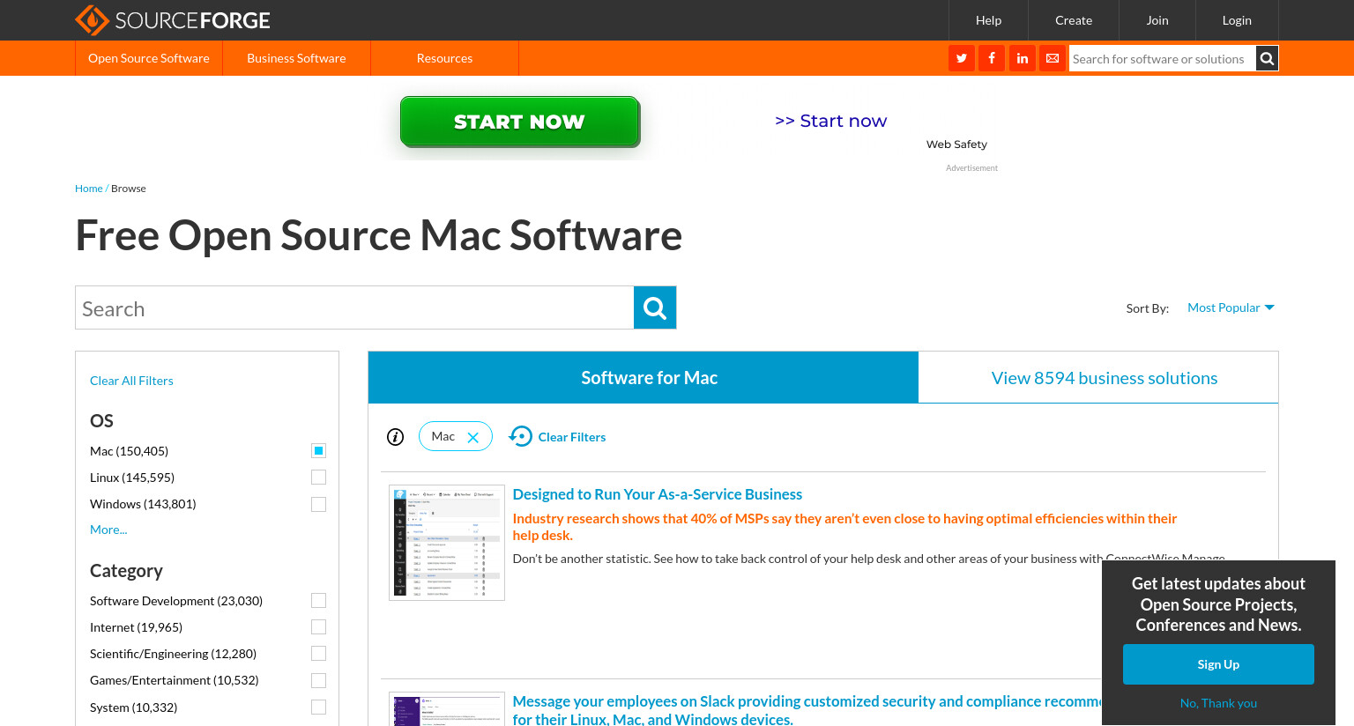This screenshot has width=1354, height=726.
Task: Click Join in the top bar
Action: (x=1157, y=20)
